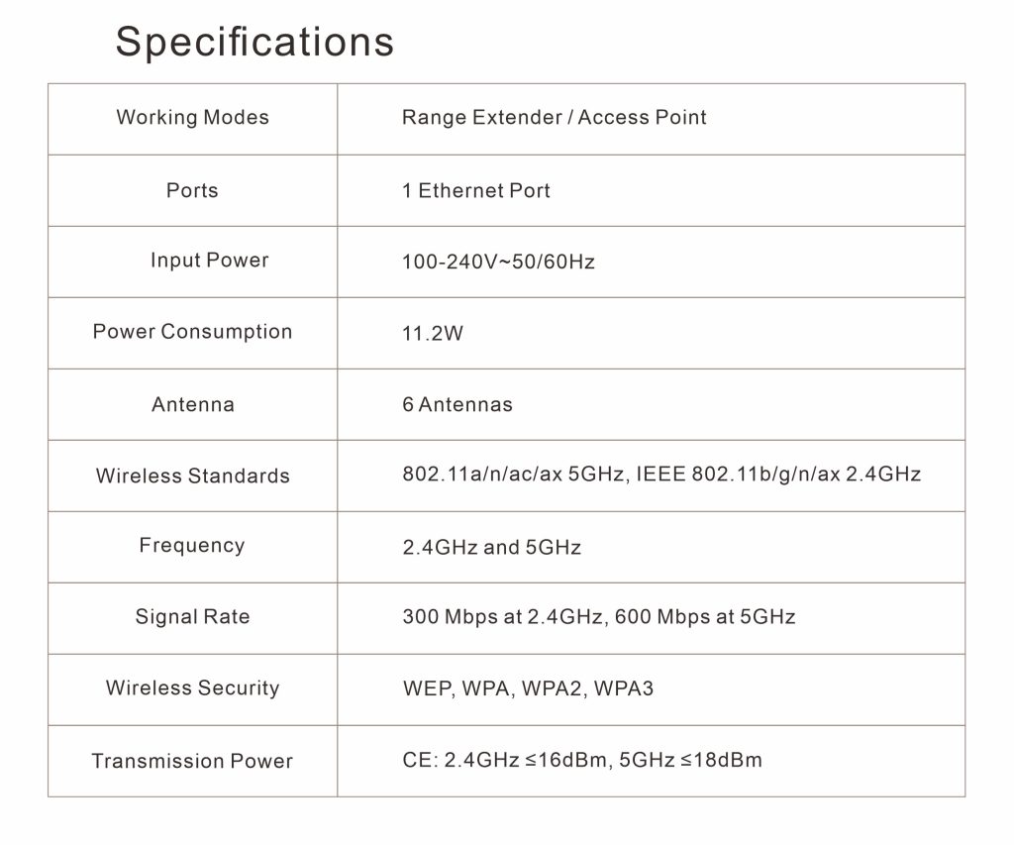The width and height of the screenshot is (1014, 845).
Task: Click the 100-240V~50/60Hz value
Action: pos(498,262)
